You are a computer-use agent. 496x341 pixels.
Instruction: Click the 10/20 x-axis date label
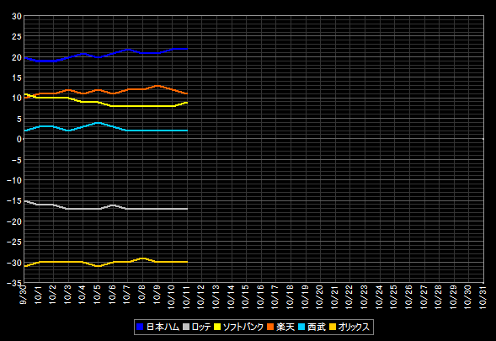tap(320, 296)
